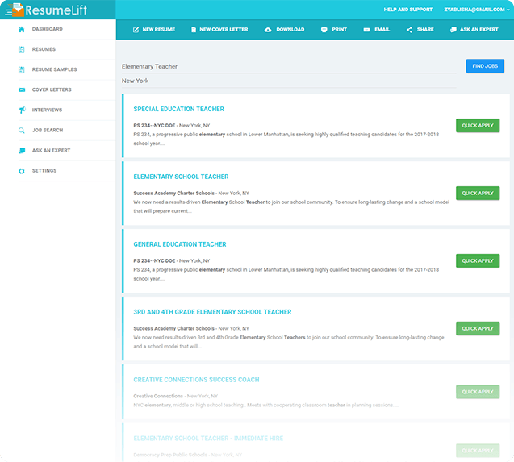
Task: Quick Apply to Elementary School Teacher
Action: 478,194
